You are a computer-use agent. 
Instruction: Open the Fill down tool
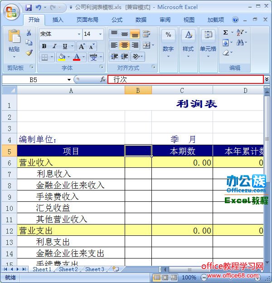coord(225,43)
